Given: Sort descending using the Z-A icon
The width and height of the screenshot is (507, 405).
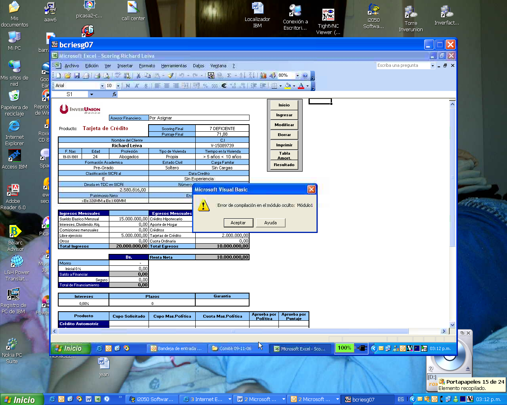Looking at the screenshot, I should click(x=251, y=76).
